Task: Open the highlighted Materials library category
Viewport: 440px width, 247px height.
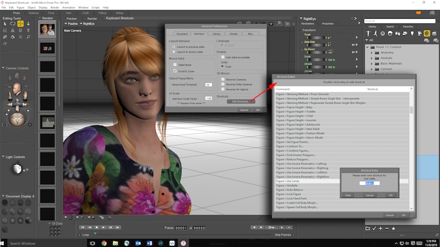Action: tap(427, 33)
